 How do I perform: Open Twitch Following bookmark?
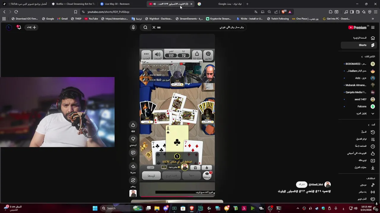coord(278,19)
